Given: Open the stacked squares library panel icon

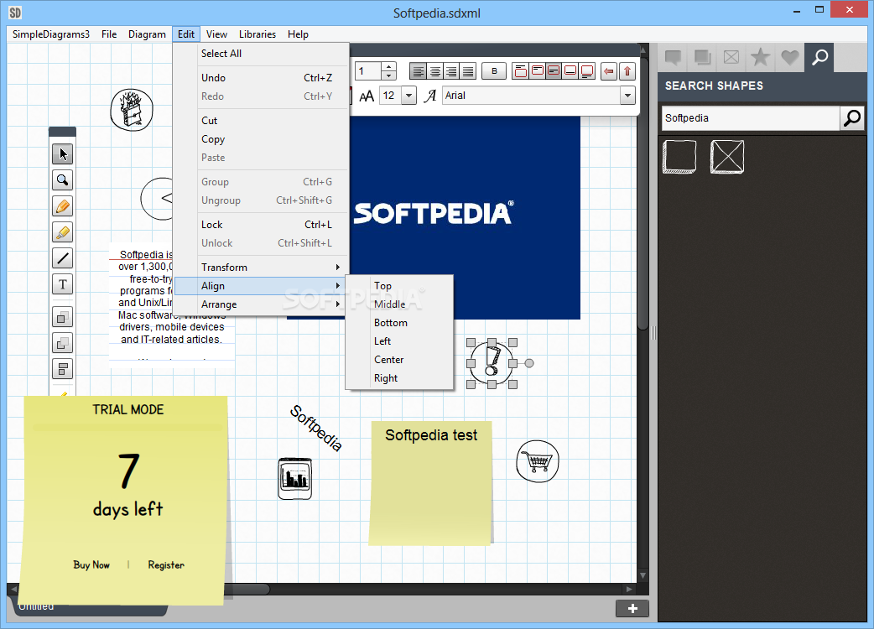Looking at the screenshot, I should [702, 57].
